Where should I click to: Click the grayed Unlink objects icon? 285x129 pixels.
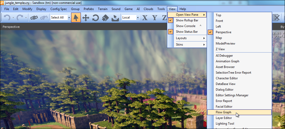[44, 18]
